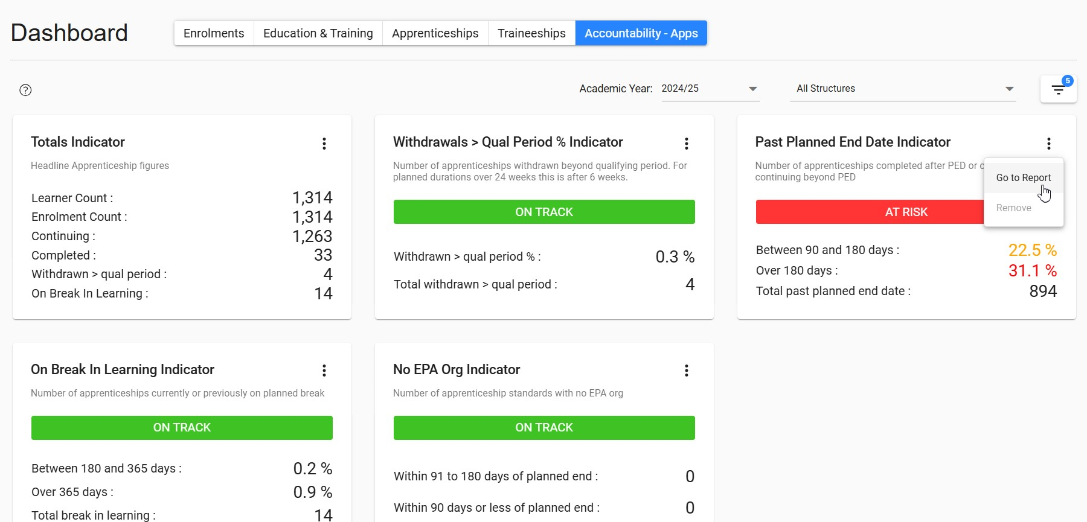
Task: Open the filter icon with badge 5
Action: coord(1058,89)
